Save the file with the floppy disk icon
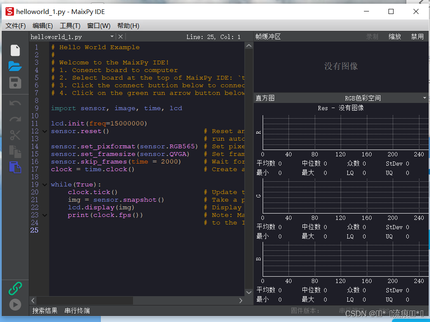The height and width of the screenshot is (322, 430). click(x=15, y=83)
